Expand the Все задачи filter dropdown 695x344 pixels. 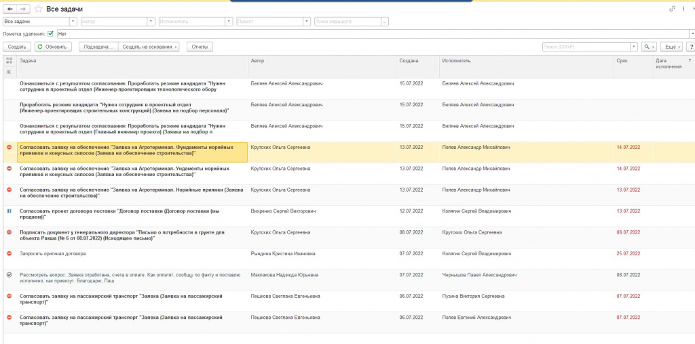pyautogui.click(x=73, y=21)
